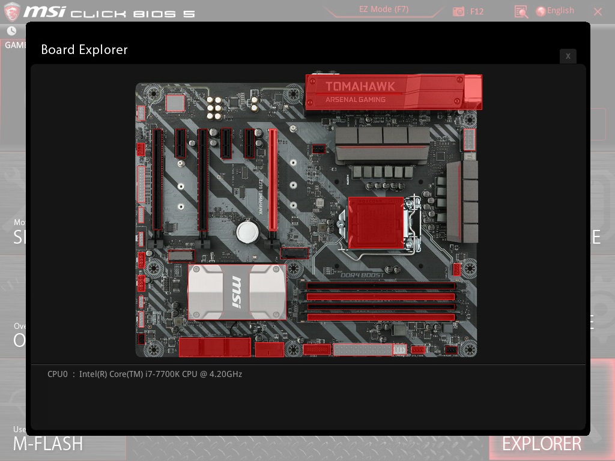Click the red JUSB2 header

tap(317, 349)
